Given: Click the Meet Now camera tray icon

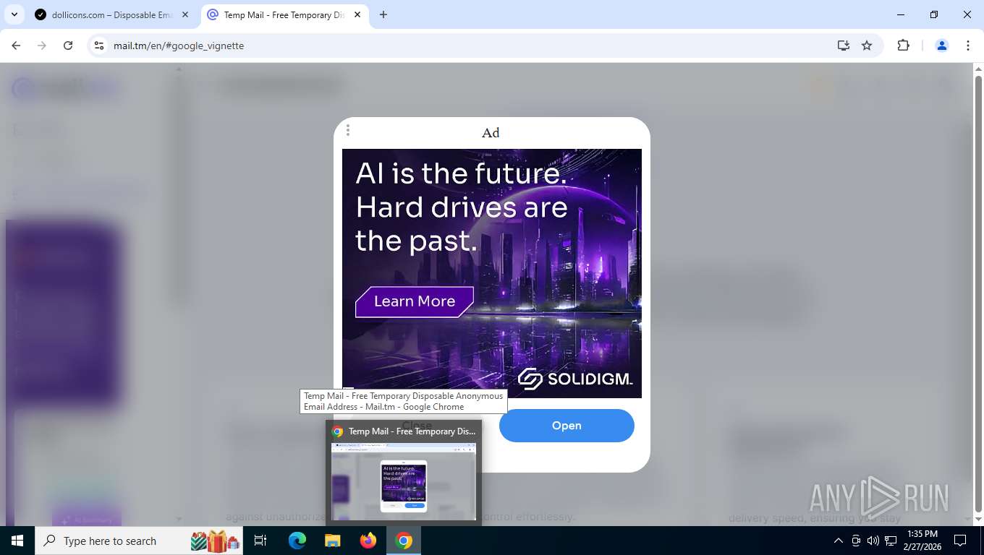Looking at the screenshot, I should pyautogui.click(x=856, y=541).
